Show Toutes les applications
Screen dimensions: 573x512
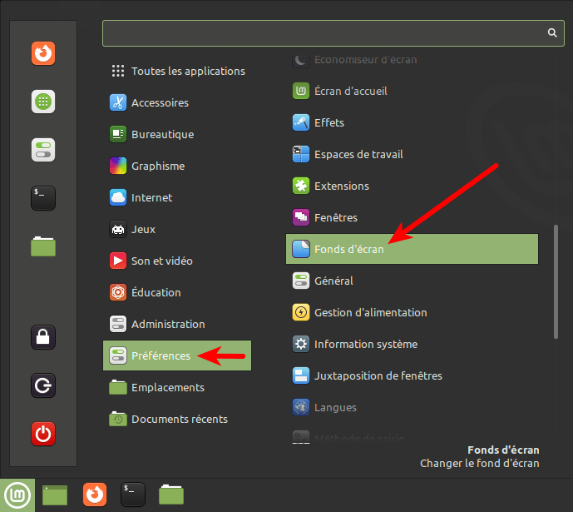188,71
